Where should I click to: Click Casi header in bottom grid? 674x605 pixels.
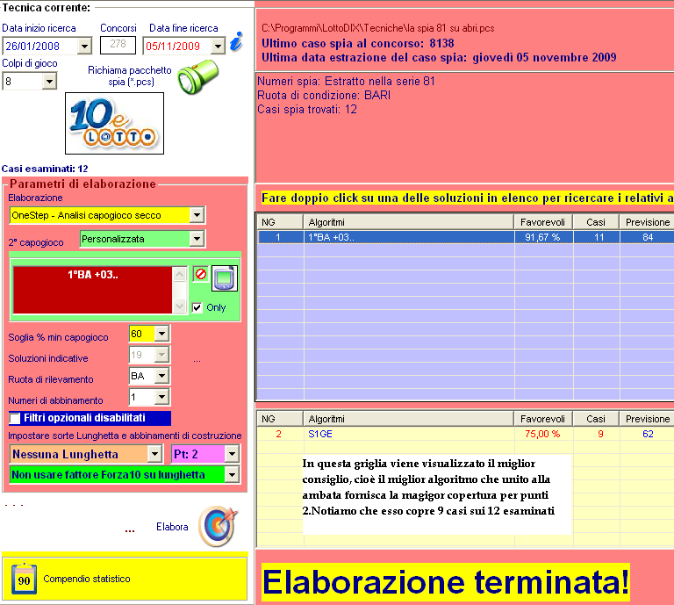(x=596, y=419)
